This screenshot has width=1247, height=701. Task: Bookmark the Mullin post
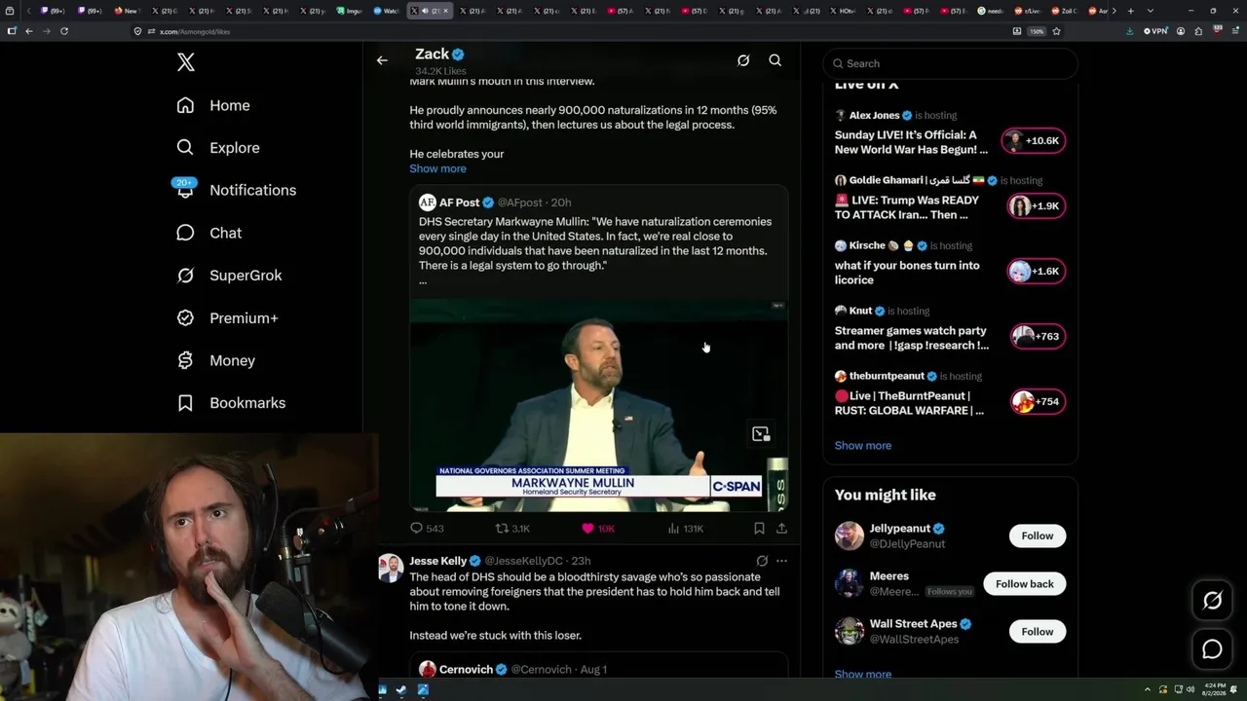759,529
